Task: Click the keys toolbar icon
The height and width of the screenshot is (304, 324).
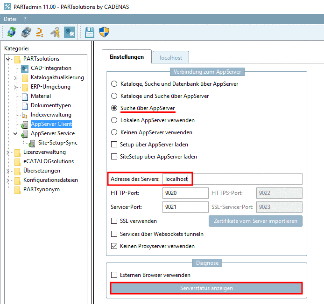Action: [x=55, y=32]
